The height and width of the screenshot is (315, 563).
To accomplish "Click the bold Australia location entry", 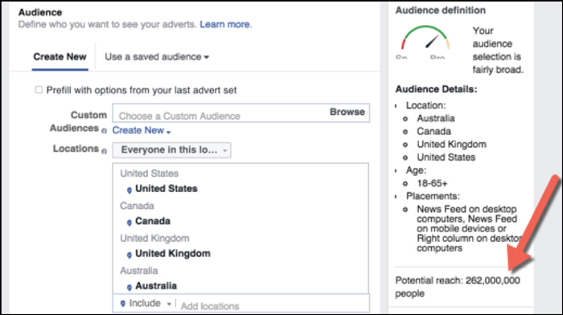I will (x=156, y=286).
